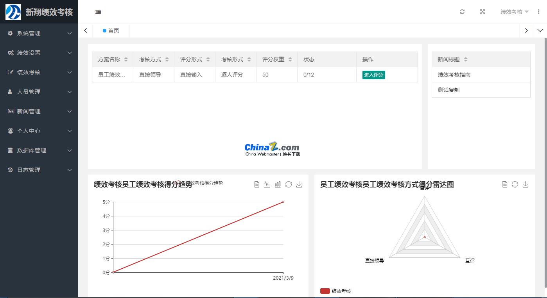Image resolution: width=547 pixels, height=298 pixels.
Task: Click the 直接输入 cell
Action: click(x=195, y=75)
